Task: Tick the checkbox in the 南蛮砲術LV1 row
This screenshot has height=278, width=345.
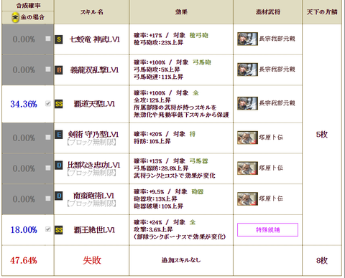Action: pos(48,198)
